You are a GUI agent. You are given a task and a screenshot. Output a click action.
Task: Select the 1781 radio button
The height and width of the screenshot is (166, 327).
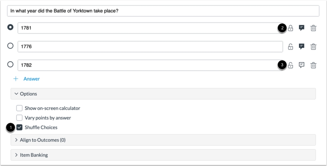10,27
